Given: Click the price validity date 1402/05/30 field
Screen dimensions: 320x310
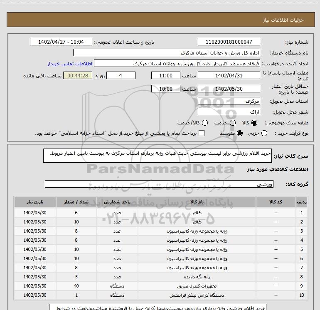Looking at the screenshot, I should 229,89.
